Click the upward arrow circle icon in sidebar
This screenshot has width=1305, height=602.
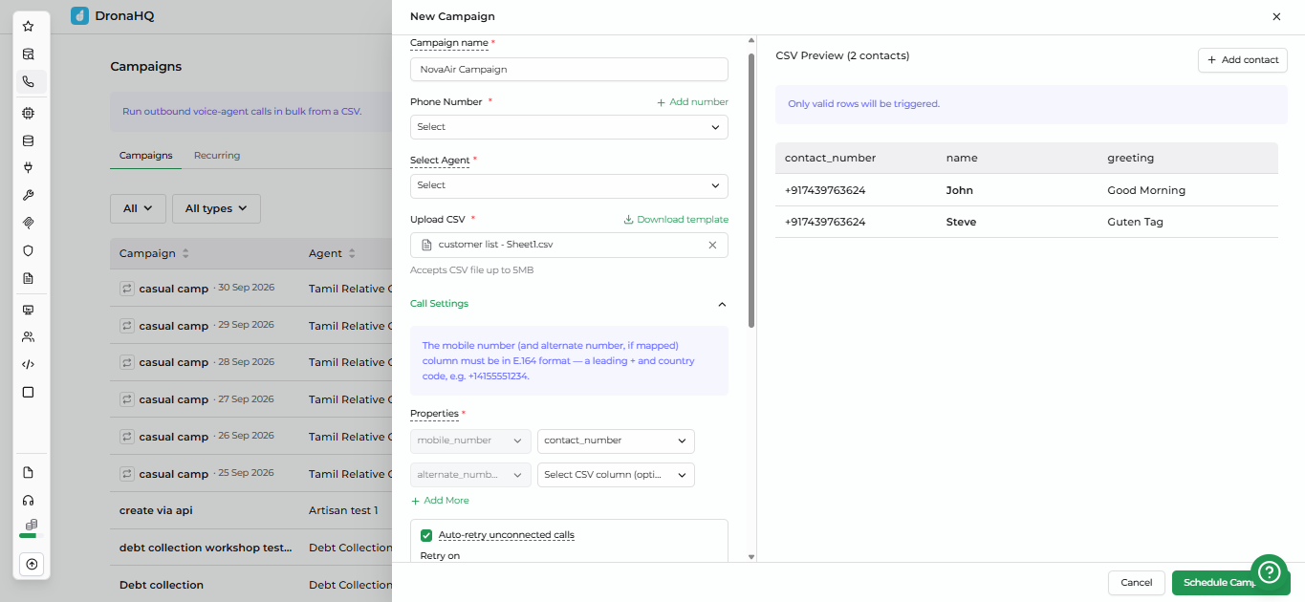point(32,565)
